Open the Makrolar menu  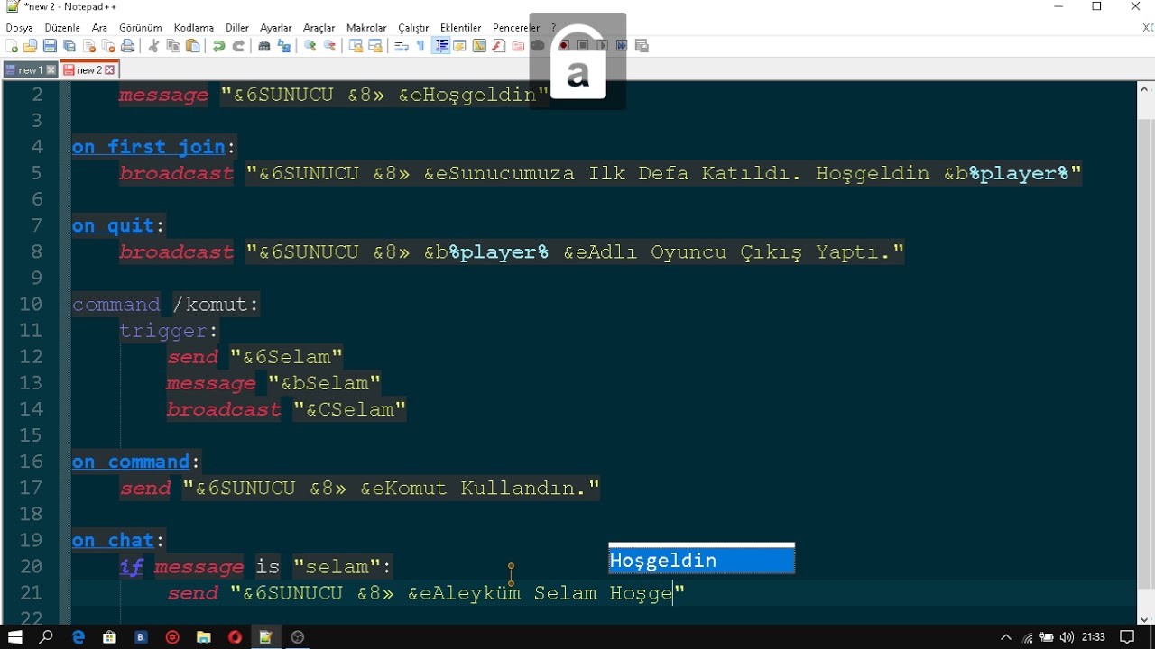(x=365, y=28)
